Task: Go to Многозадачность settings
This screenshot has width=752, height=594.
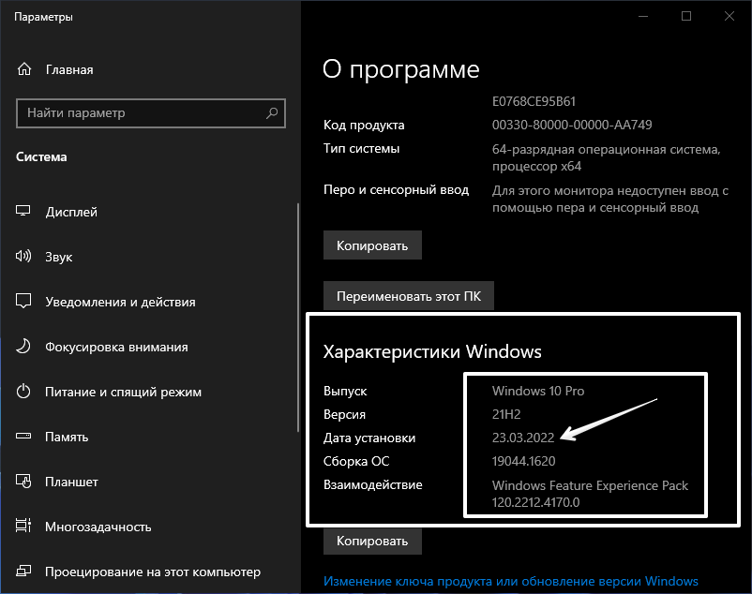Action: click(98, 527)
